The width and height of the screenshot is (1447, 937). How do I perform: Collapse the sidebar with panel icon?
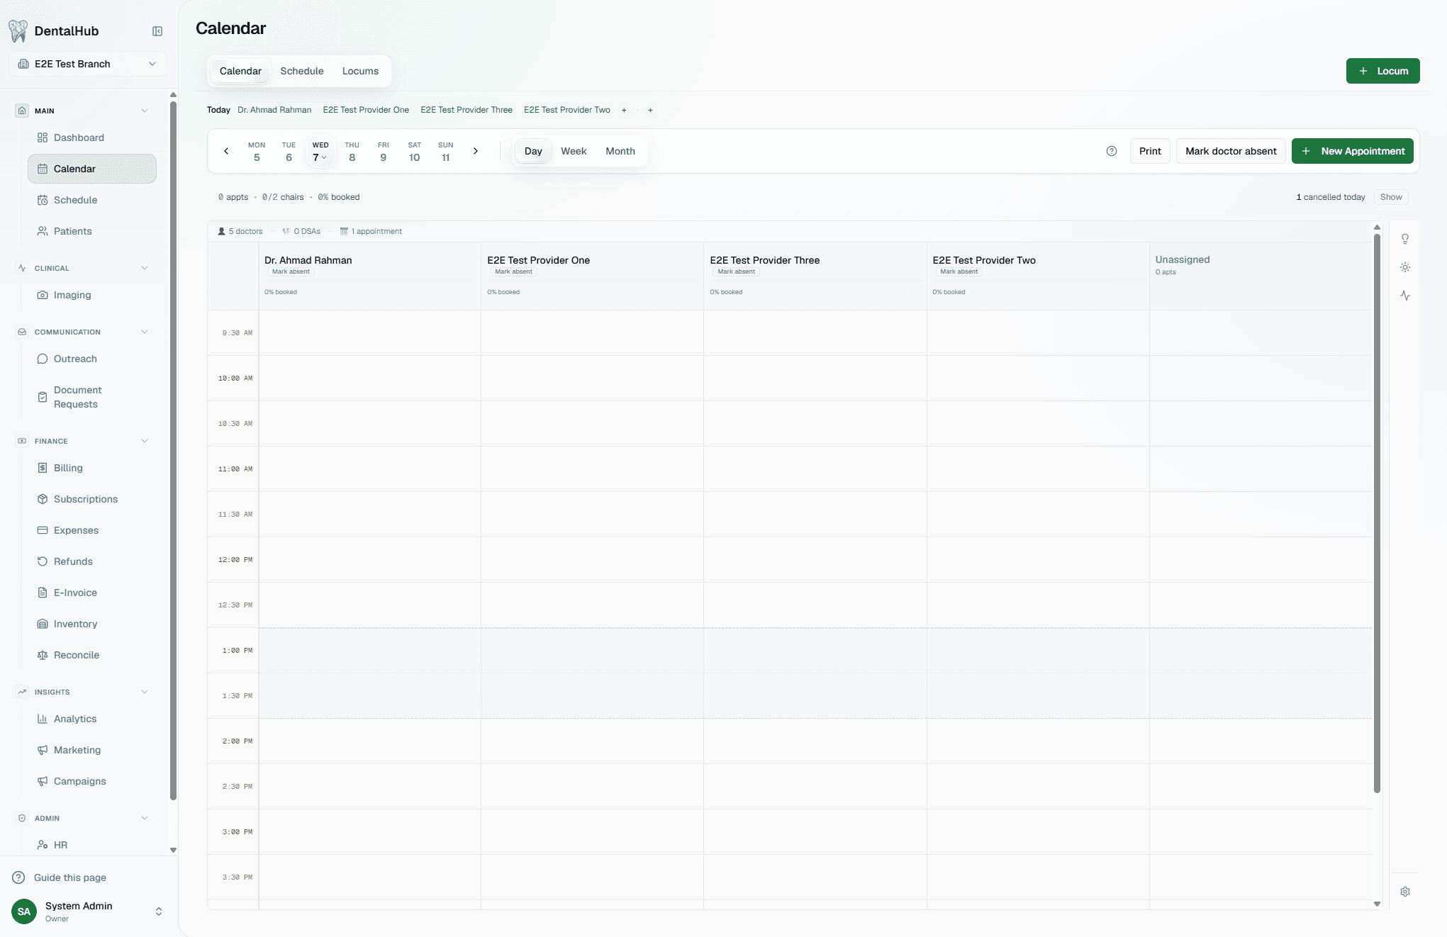(x=157, y=31)
